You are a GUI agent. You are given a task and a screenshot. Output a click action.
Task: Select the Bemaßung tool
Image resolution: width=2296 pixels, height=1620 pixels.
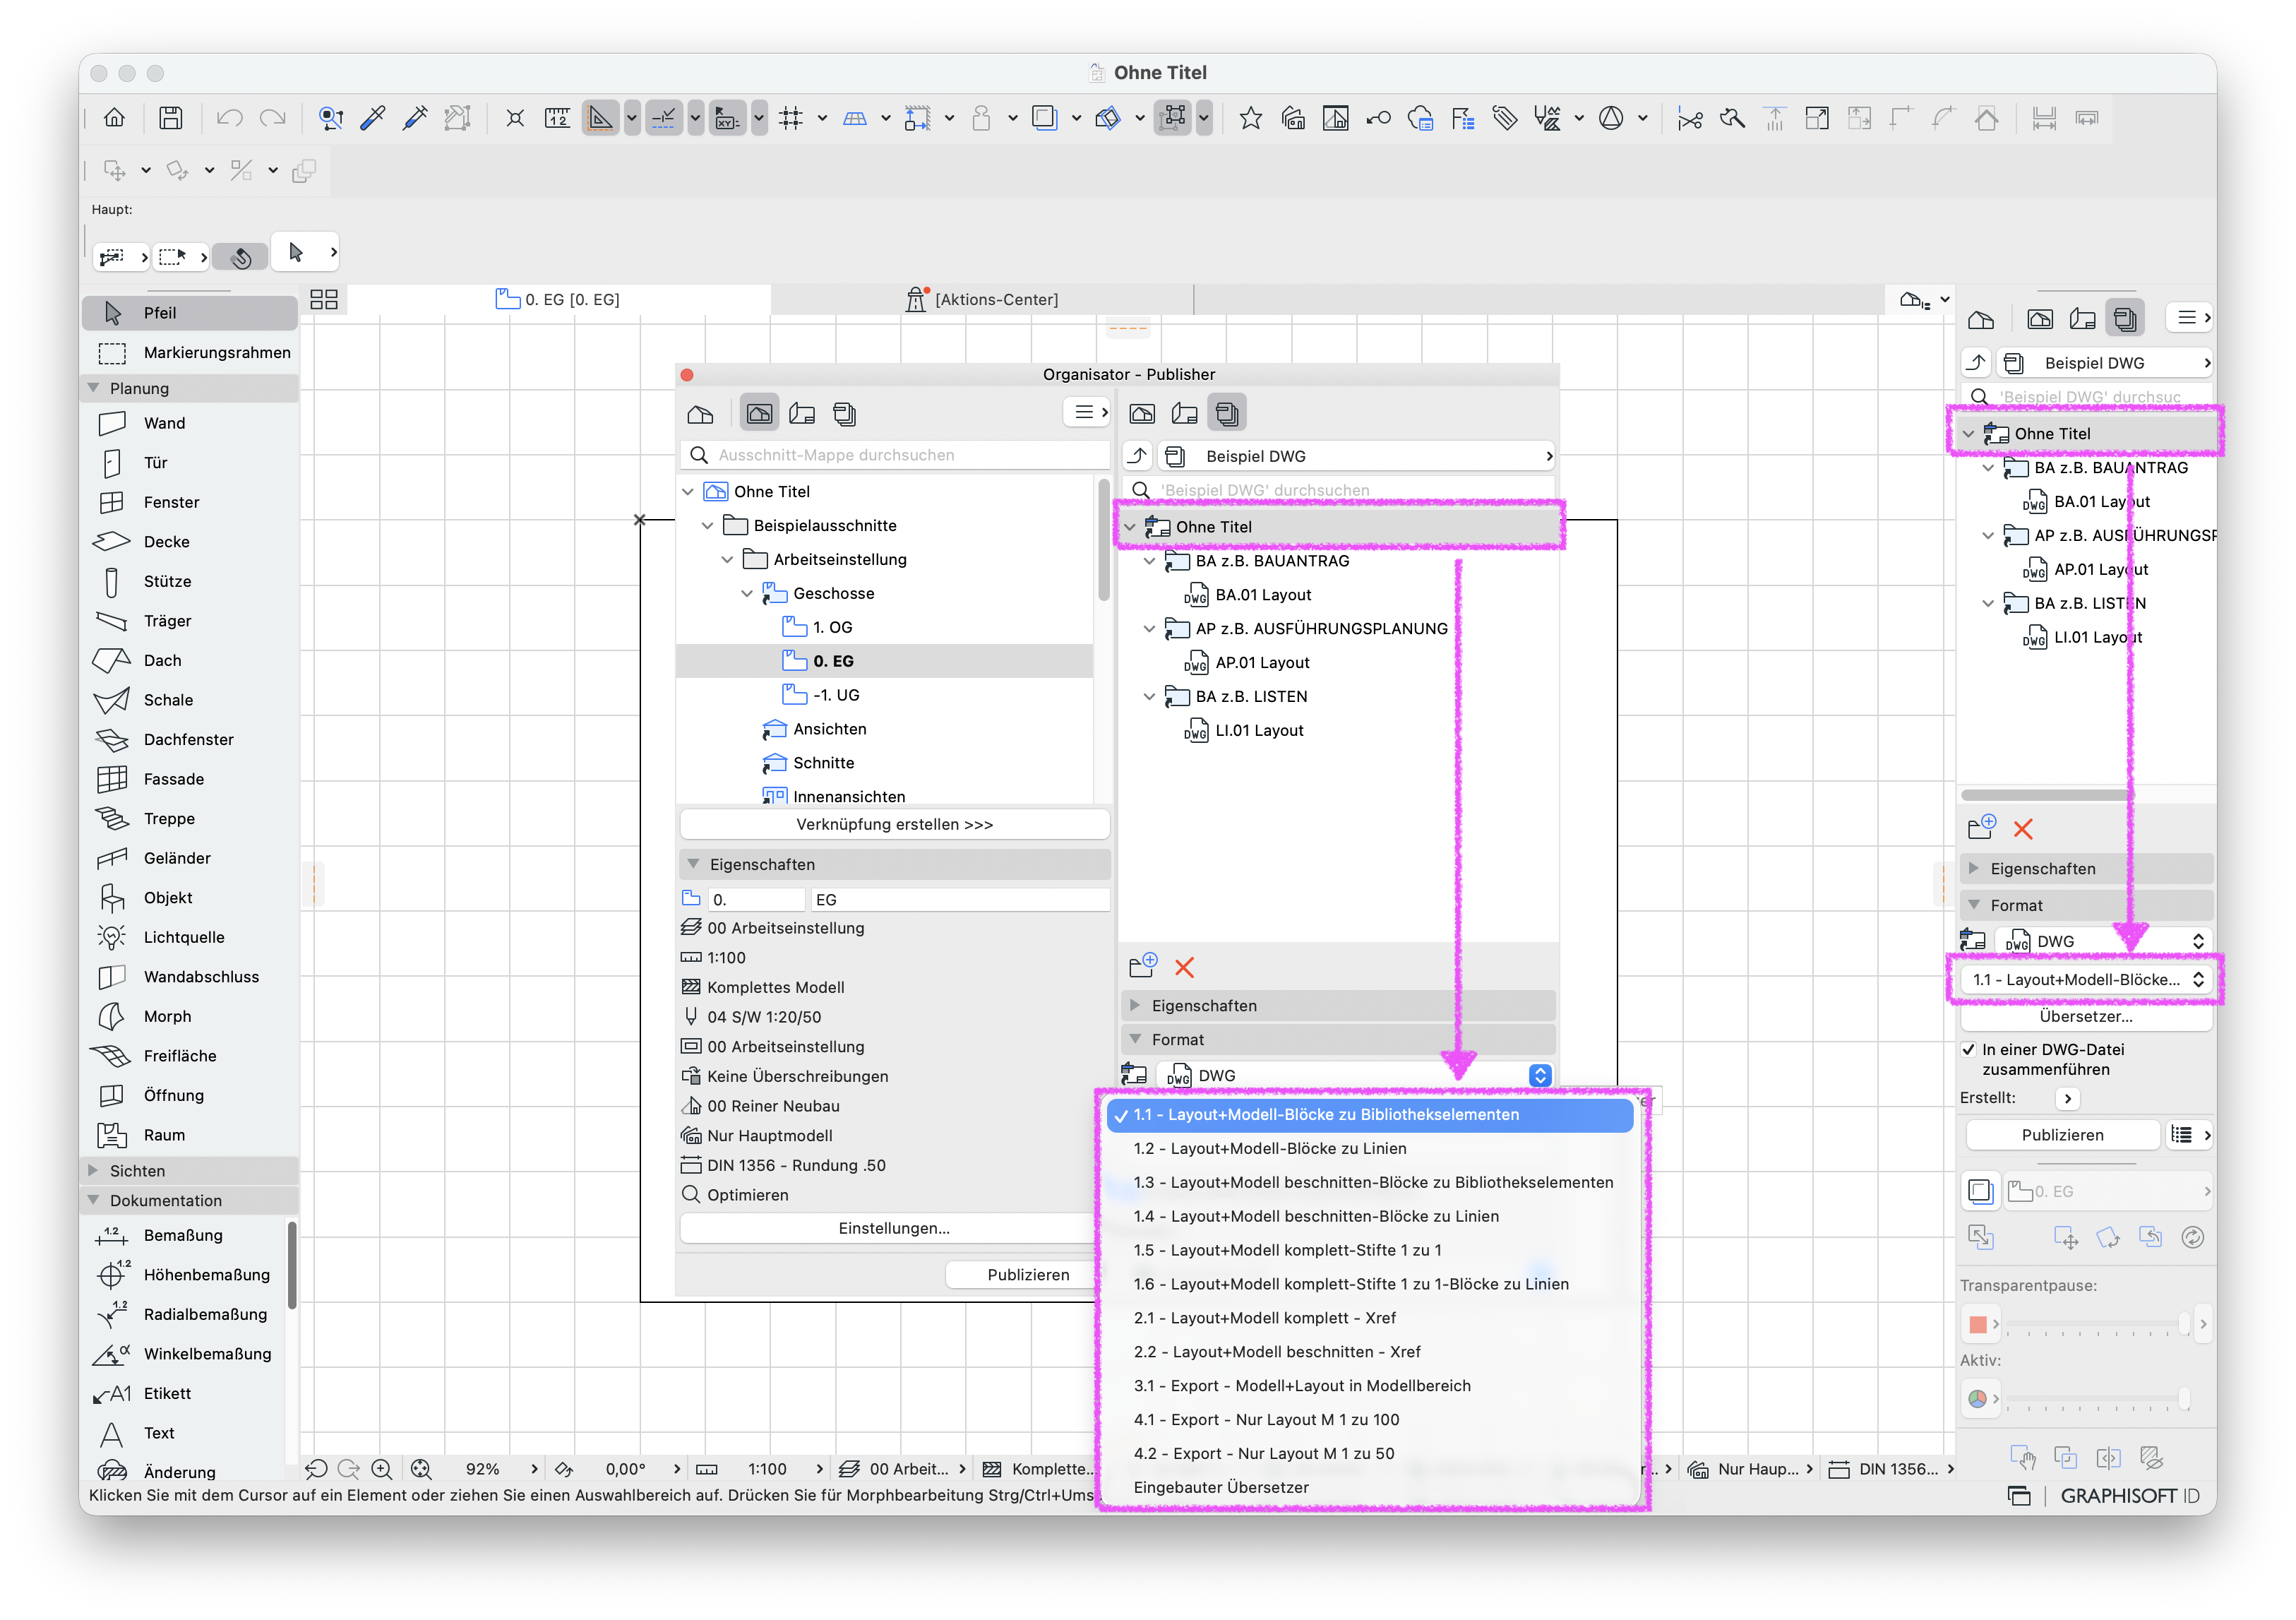point(184,1235)
